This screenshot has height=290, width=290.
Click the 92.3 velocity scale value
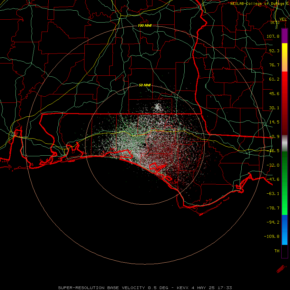tap(274, 51)
